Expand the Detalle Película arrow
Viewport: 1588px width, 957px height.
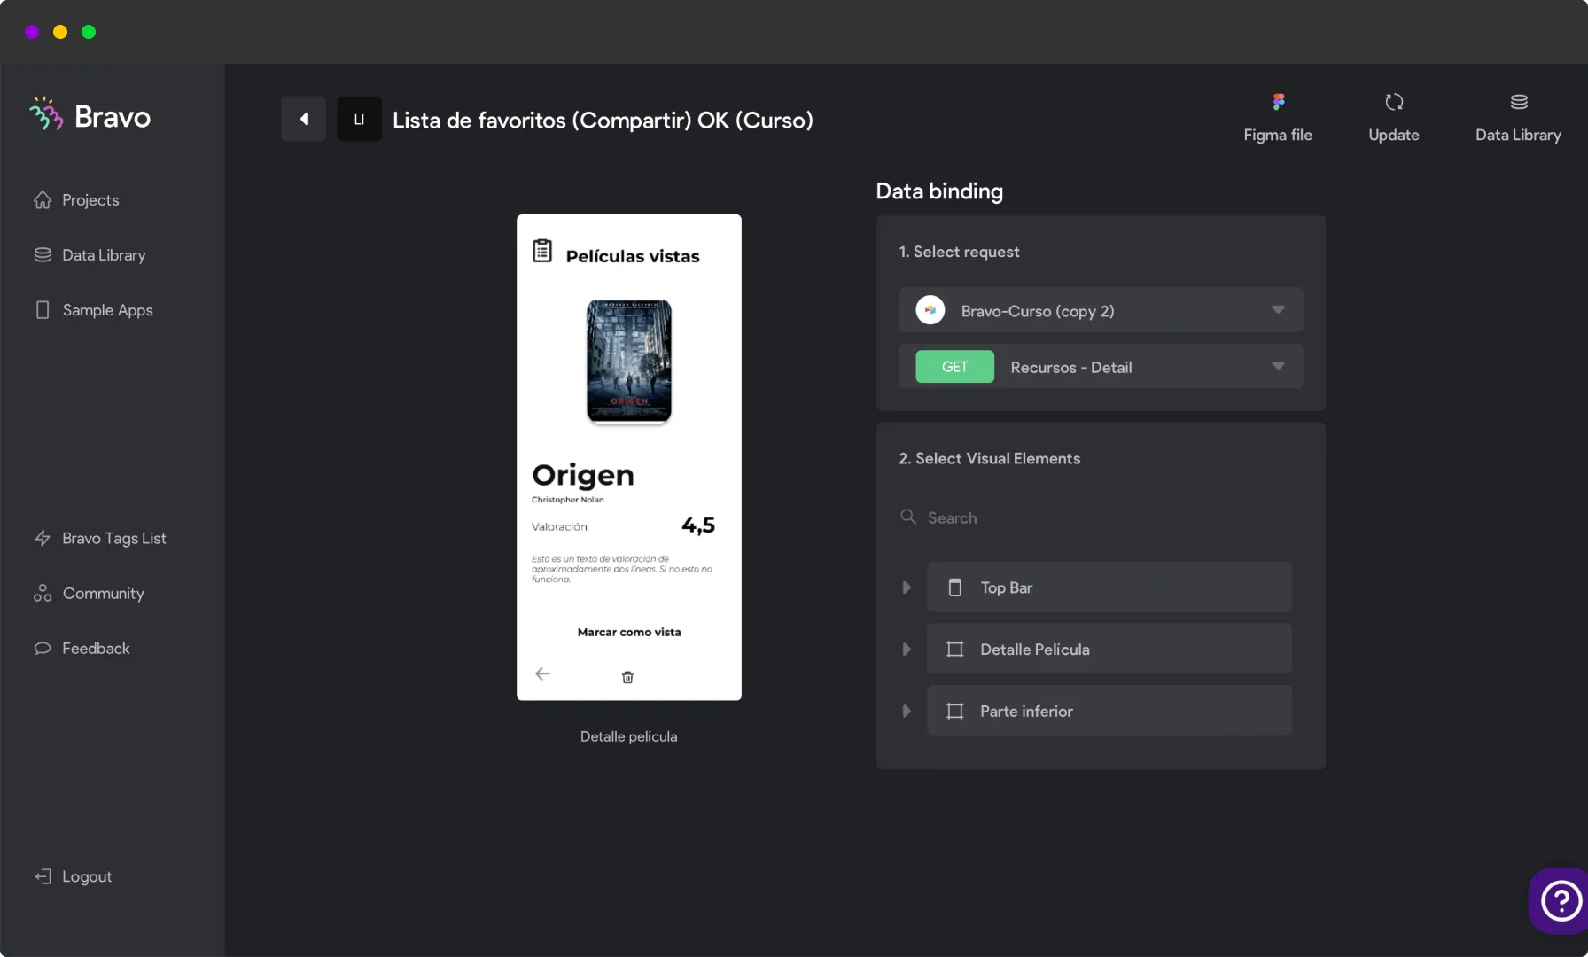[906, 650]
